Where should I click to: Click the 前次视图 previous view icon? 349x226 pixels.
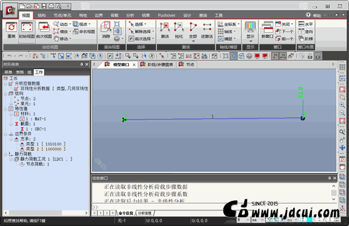click(44, 30)
